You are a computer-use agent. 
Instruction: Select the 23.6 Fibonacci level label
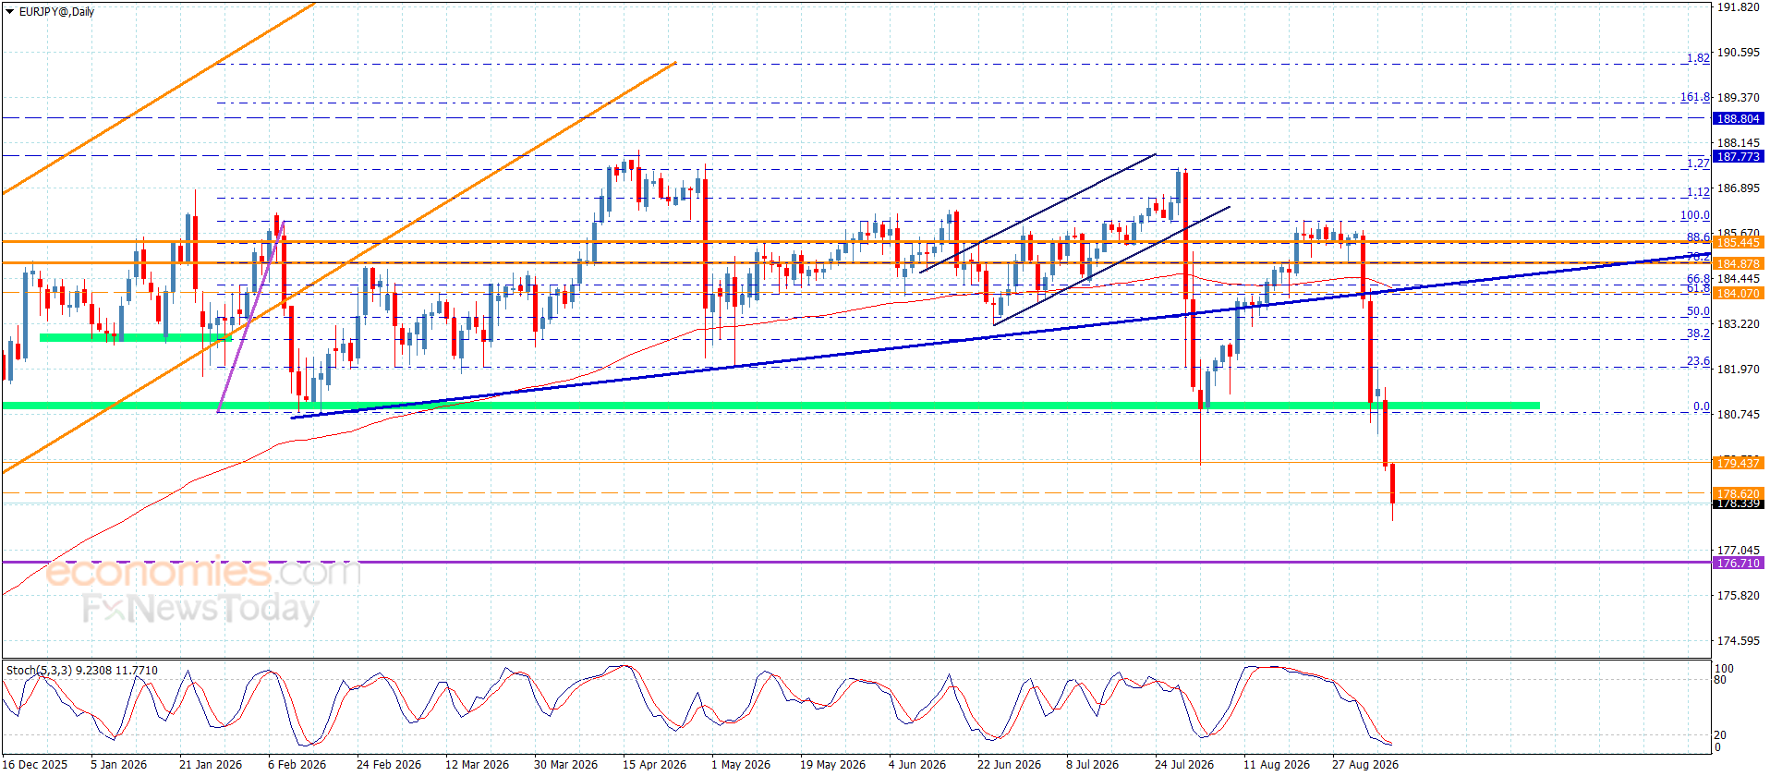tap(1698, 361)
